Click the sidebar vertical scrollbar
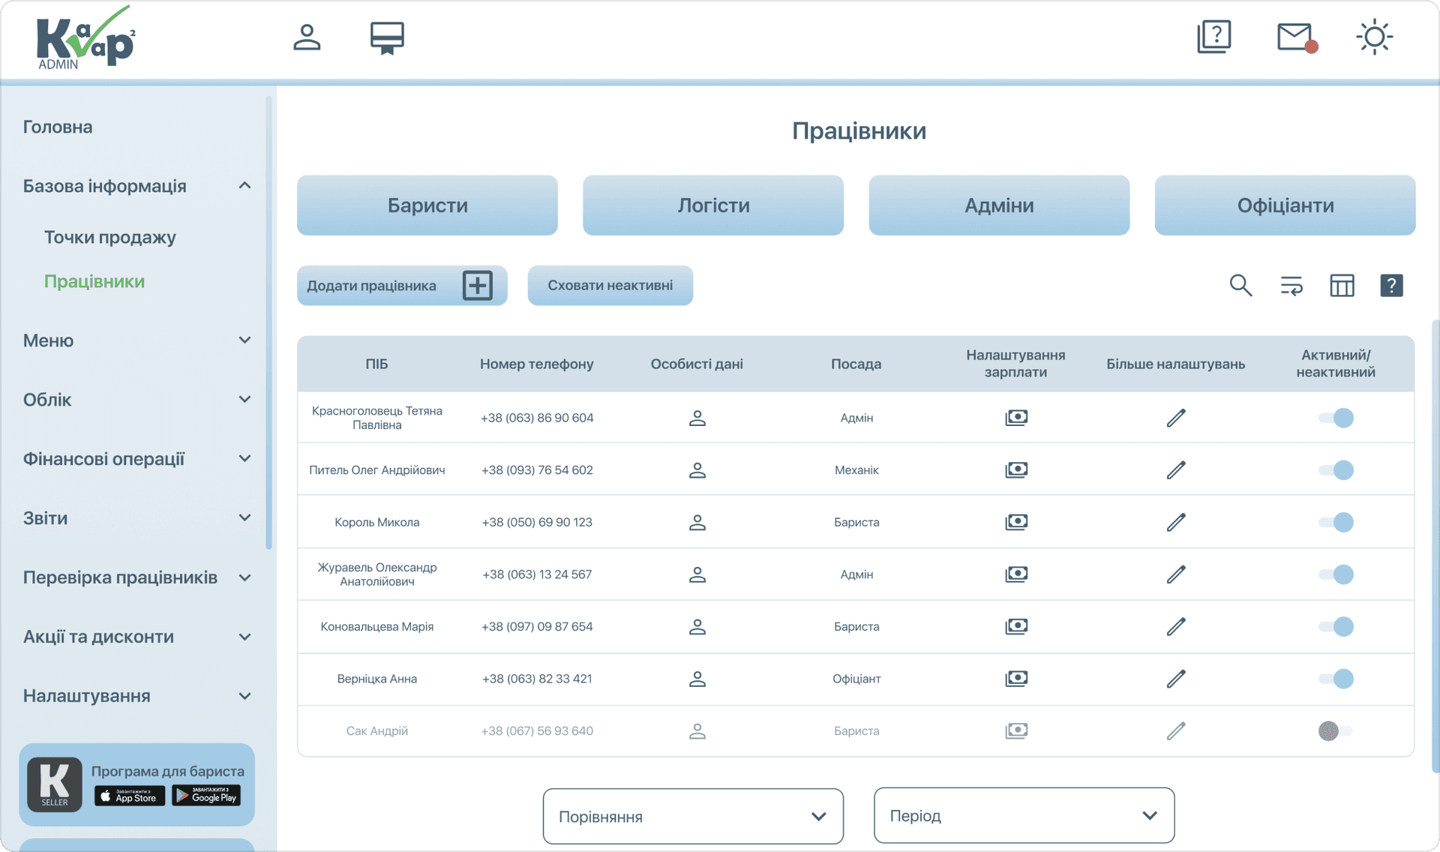 (268, 322)
